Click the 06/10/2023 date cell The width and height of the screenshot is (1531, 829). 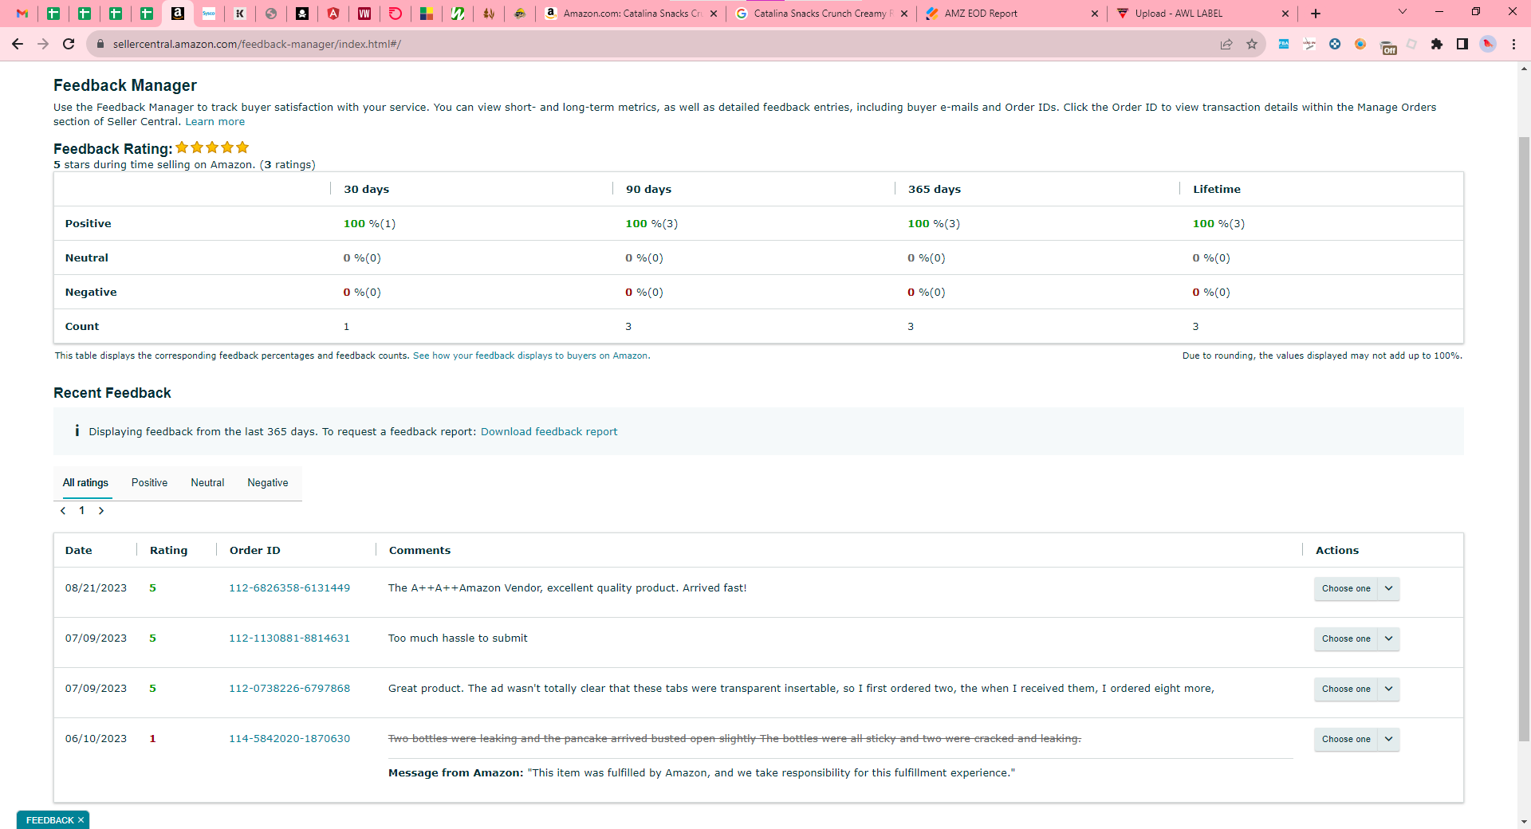[x=96, y=739]
